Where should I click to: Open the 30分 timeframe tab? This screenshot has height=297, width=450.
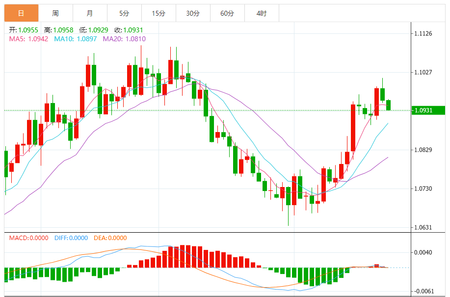click(193, 13)
